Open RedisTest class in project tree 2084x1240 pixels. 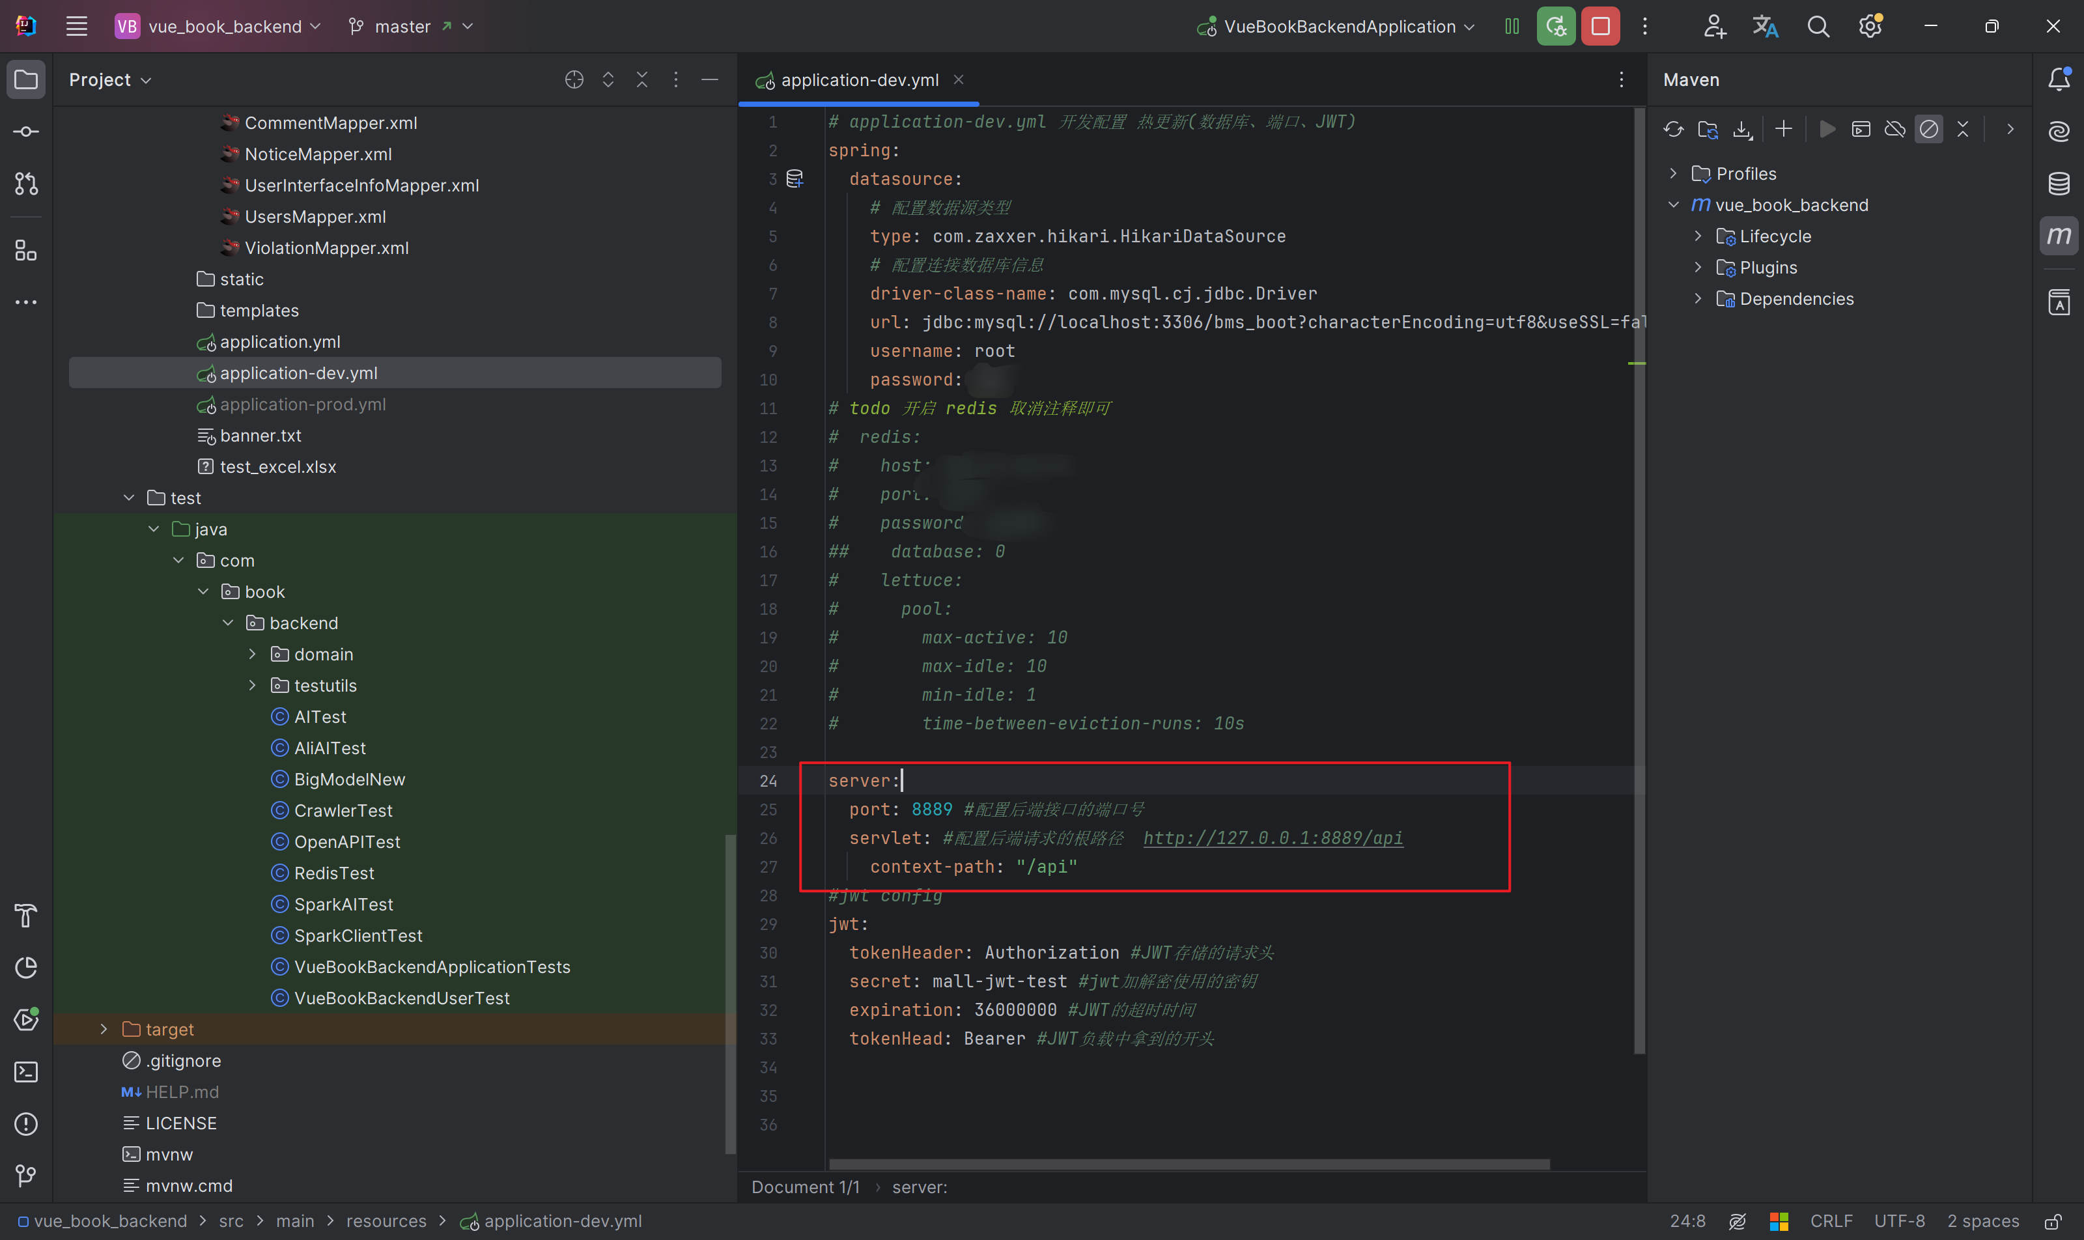[333, 873]
